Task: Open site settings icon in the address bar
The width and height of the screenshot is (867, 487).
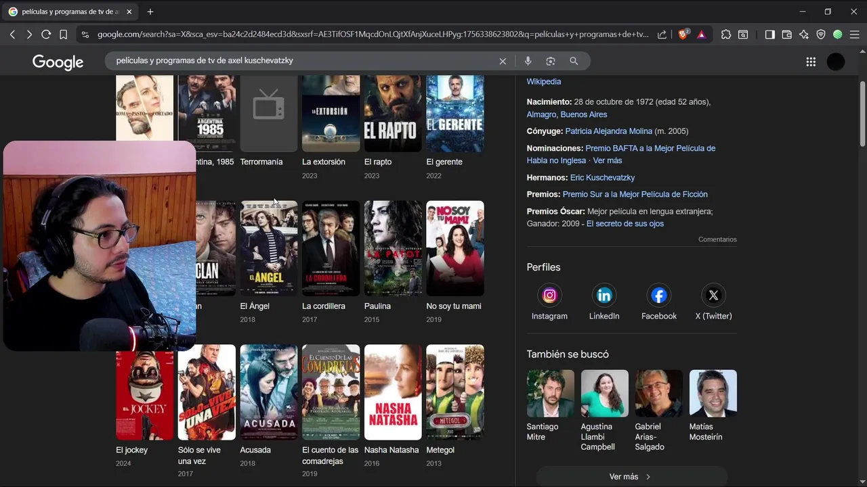Action: 85,34
